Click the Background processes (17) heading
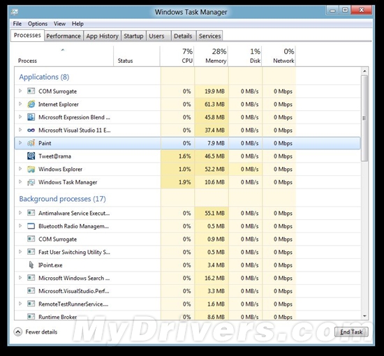The height and width of the screenshot is (356, 384). pyautogui.click(x=62, y=199)
